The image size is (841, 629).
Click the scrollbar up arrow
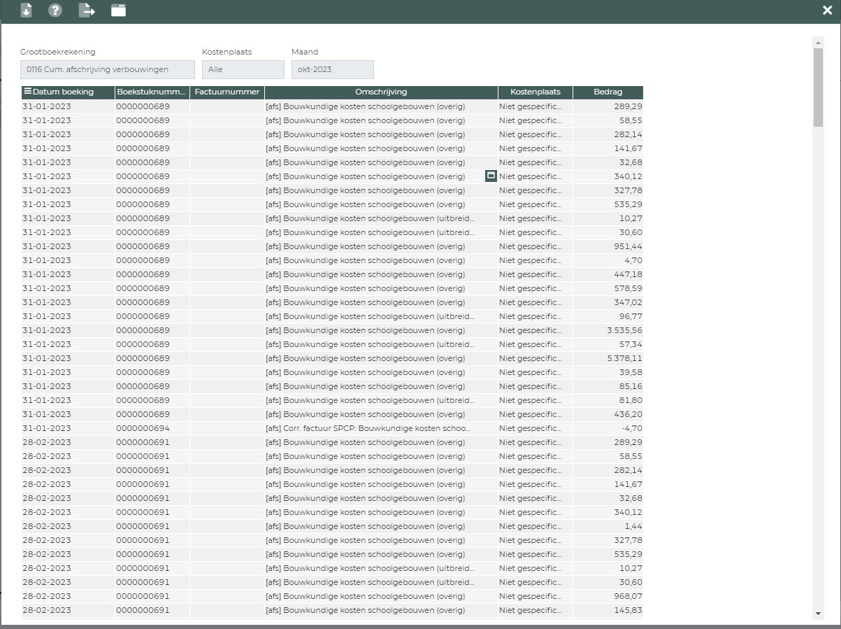pyautogui.click(x=818, y=43)
